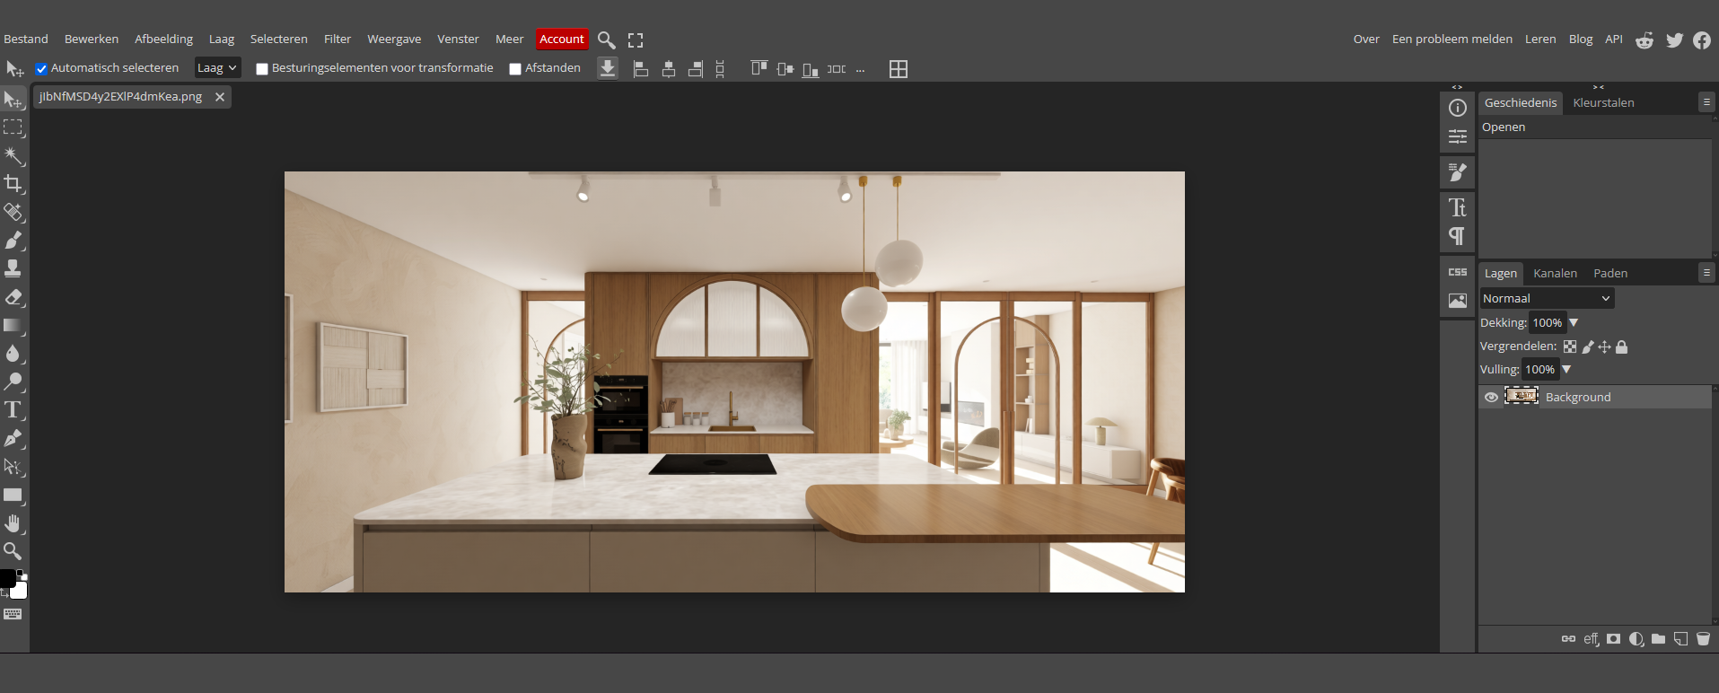
Task: Click the red Account button
Action: [x=562, y=39]
